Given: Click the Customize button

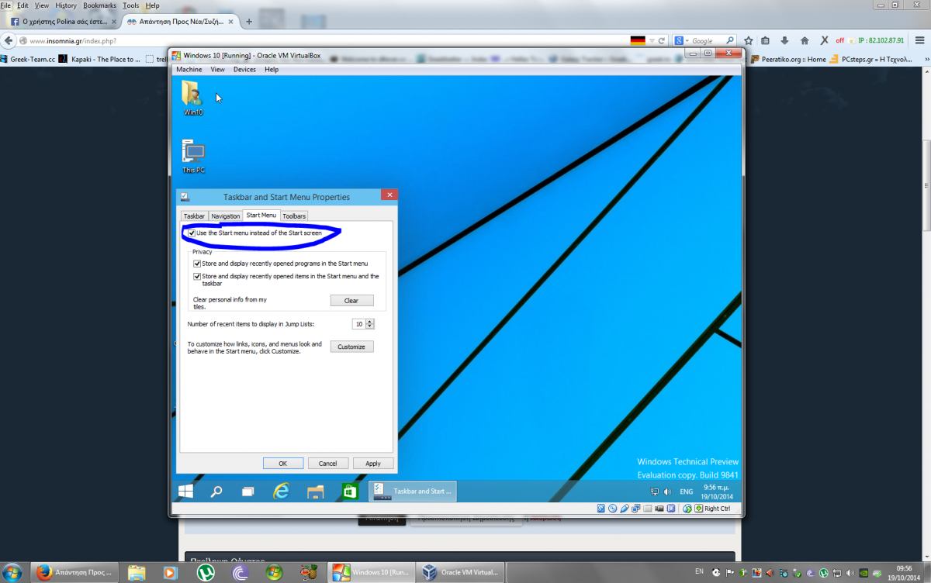Looking at the screenshot, I should click(x=351, y=347).
